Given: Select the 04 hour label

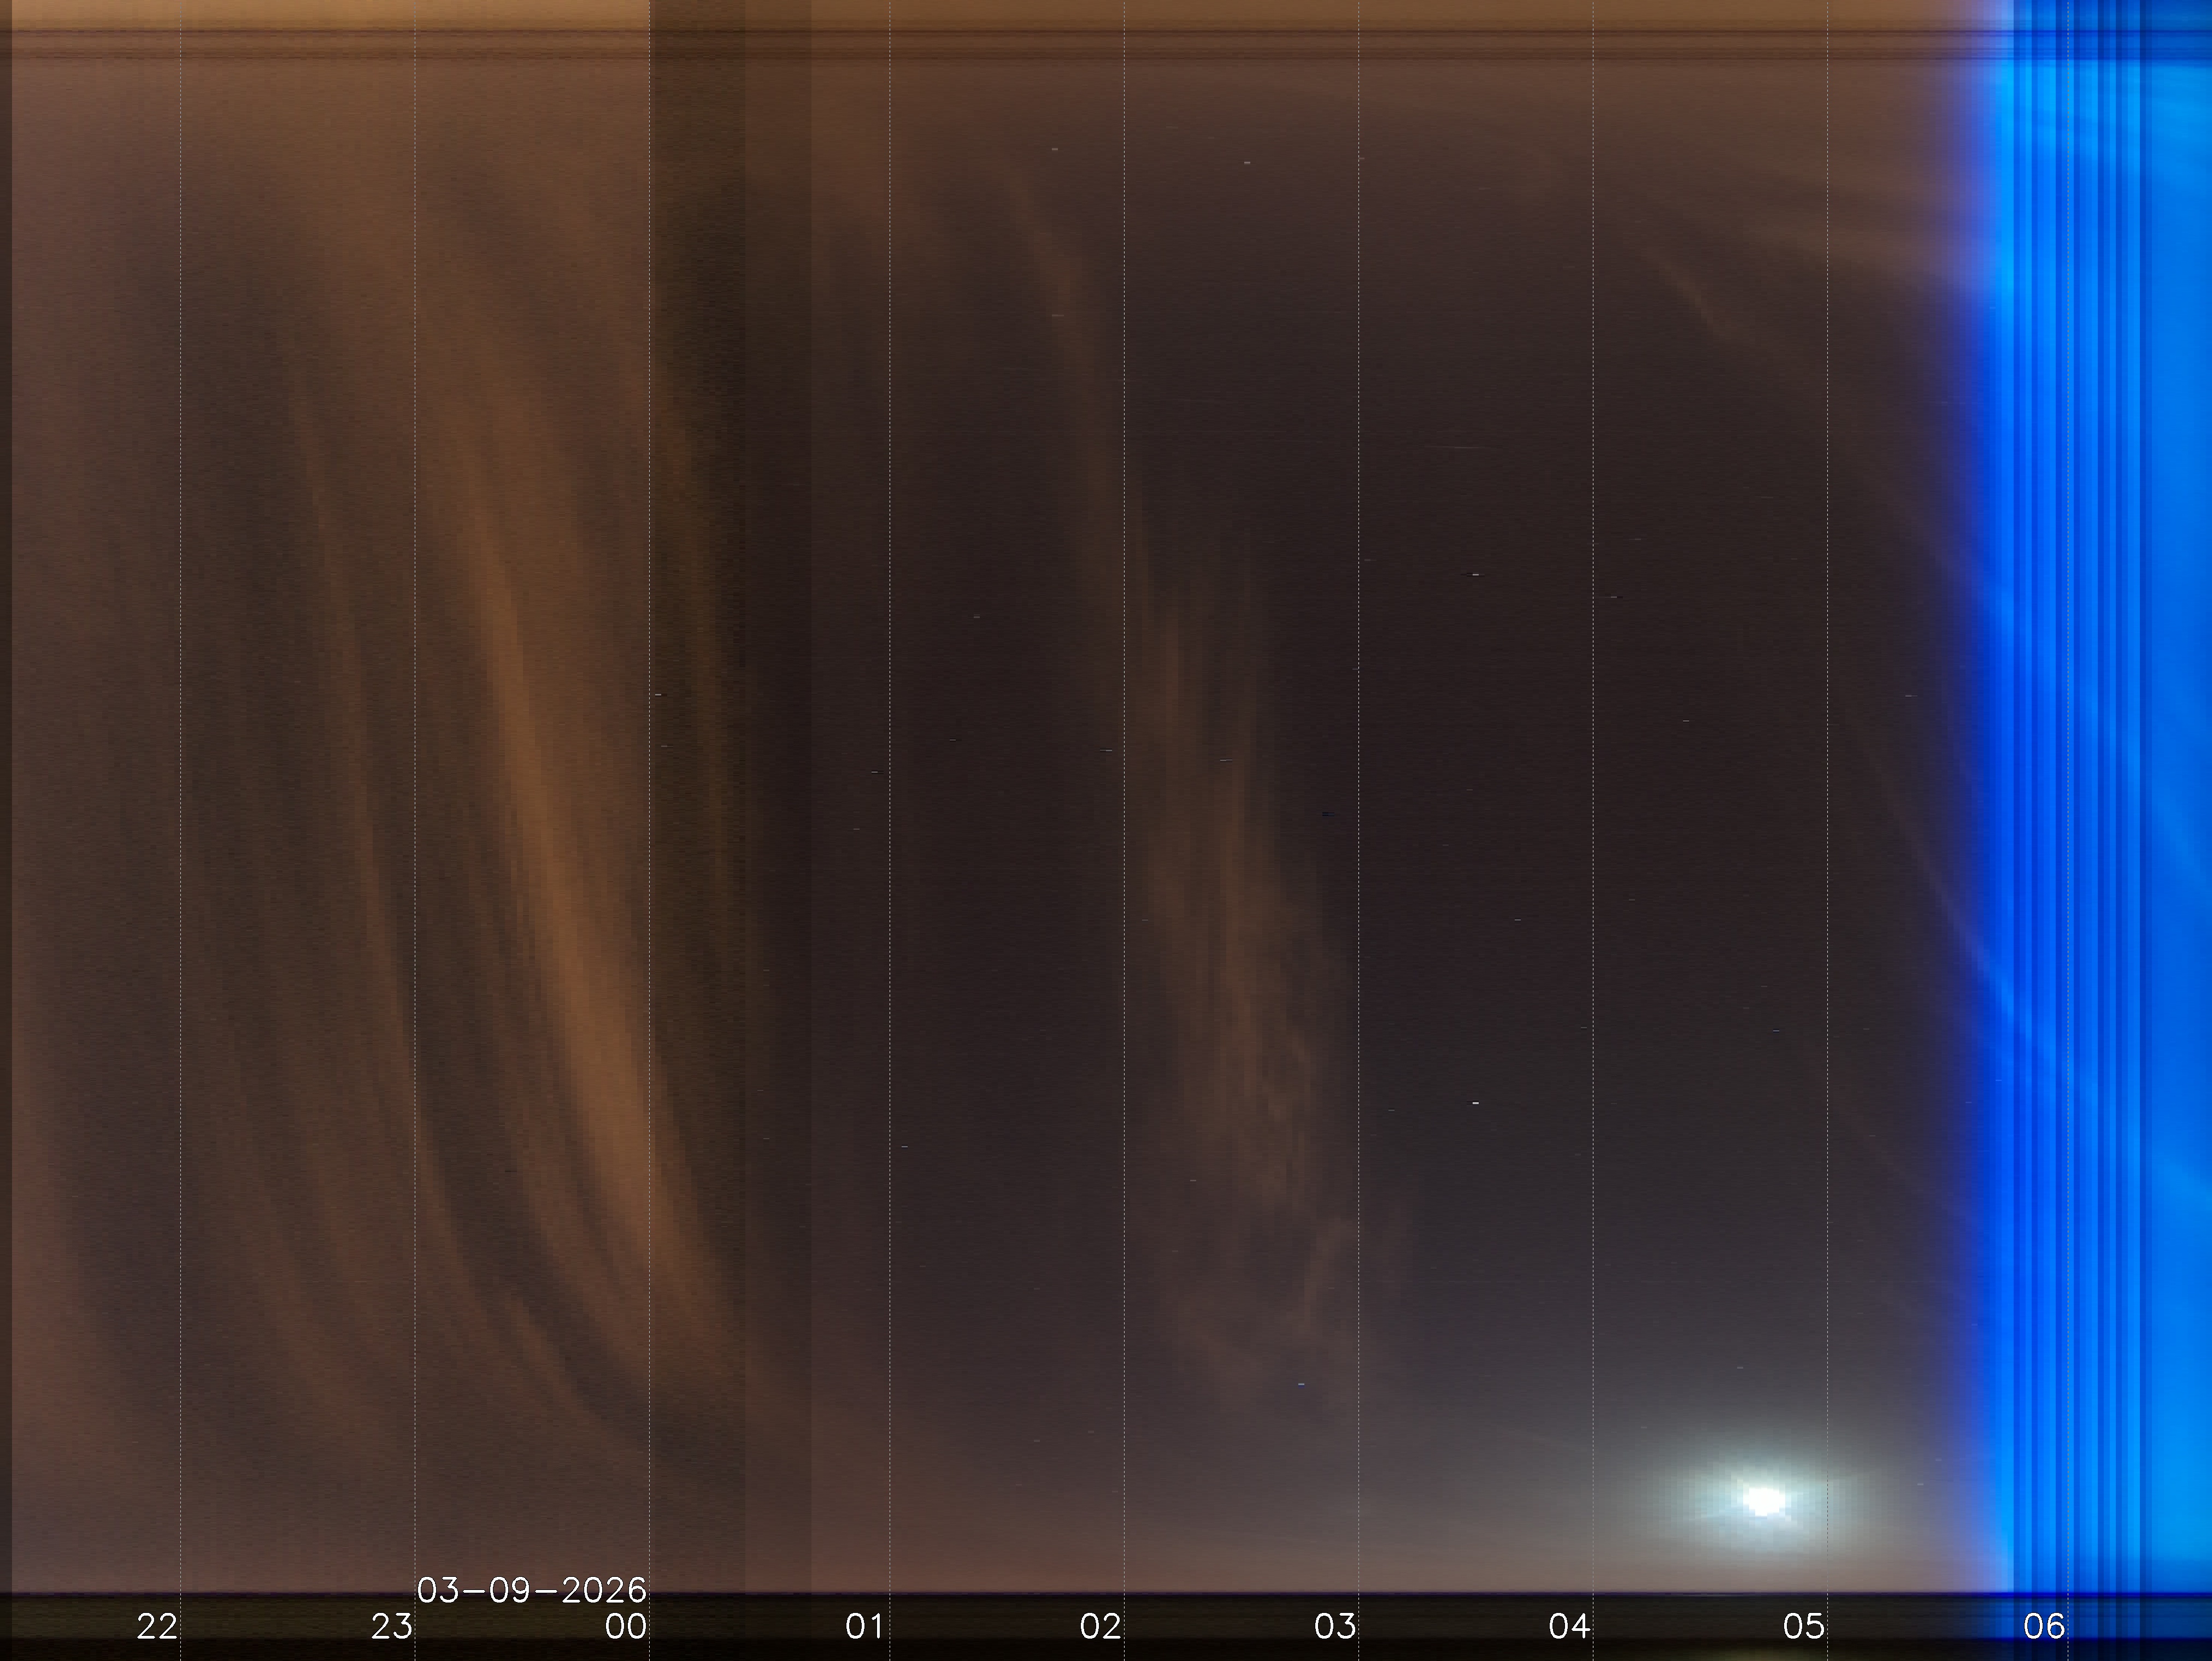Looking at the screenshot, I should point(1569,1626).
